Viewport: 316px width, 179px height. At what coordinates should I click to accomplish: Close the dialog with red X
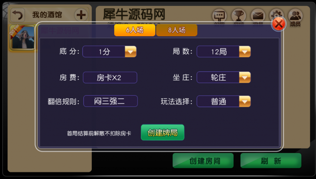[x=279, y=24]
